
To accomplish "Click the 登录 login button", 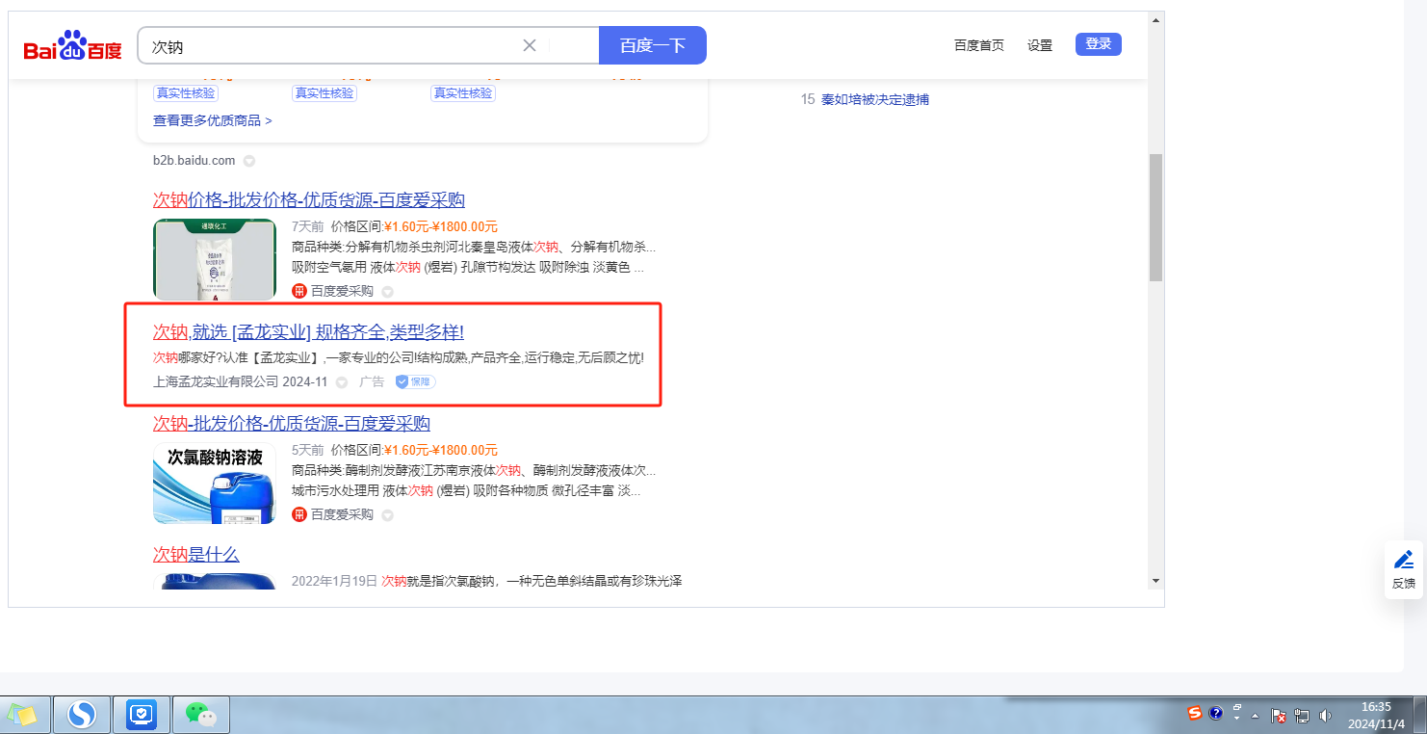I will 1098,44.
